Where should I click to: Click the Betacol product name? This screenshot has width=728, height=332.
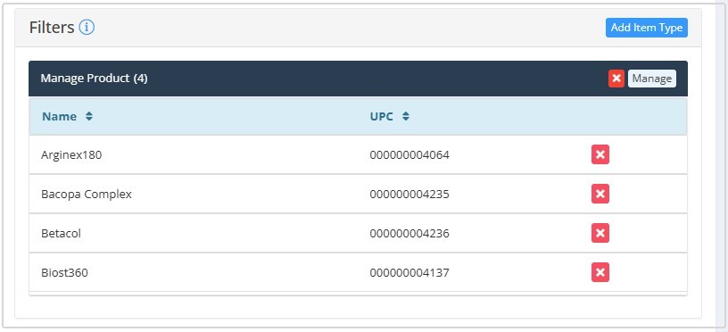point(61,233)
